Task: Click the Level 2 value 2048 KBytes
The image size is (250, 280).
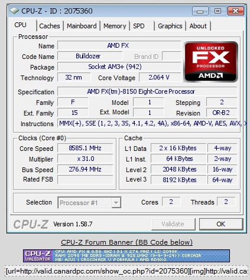Action: click(178, 169)
